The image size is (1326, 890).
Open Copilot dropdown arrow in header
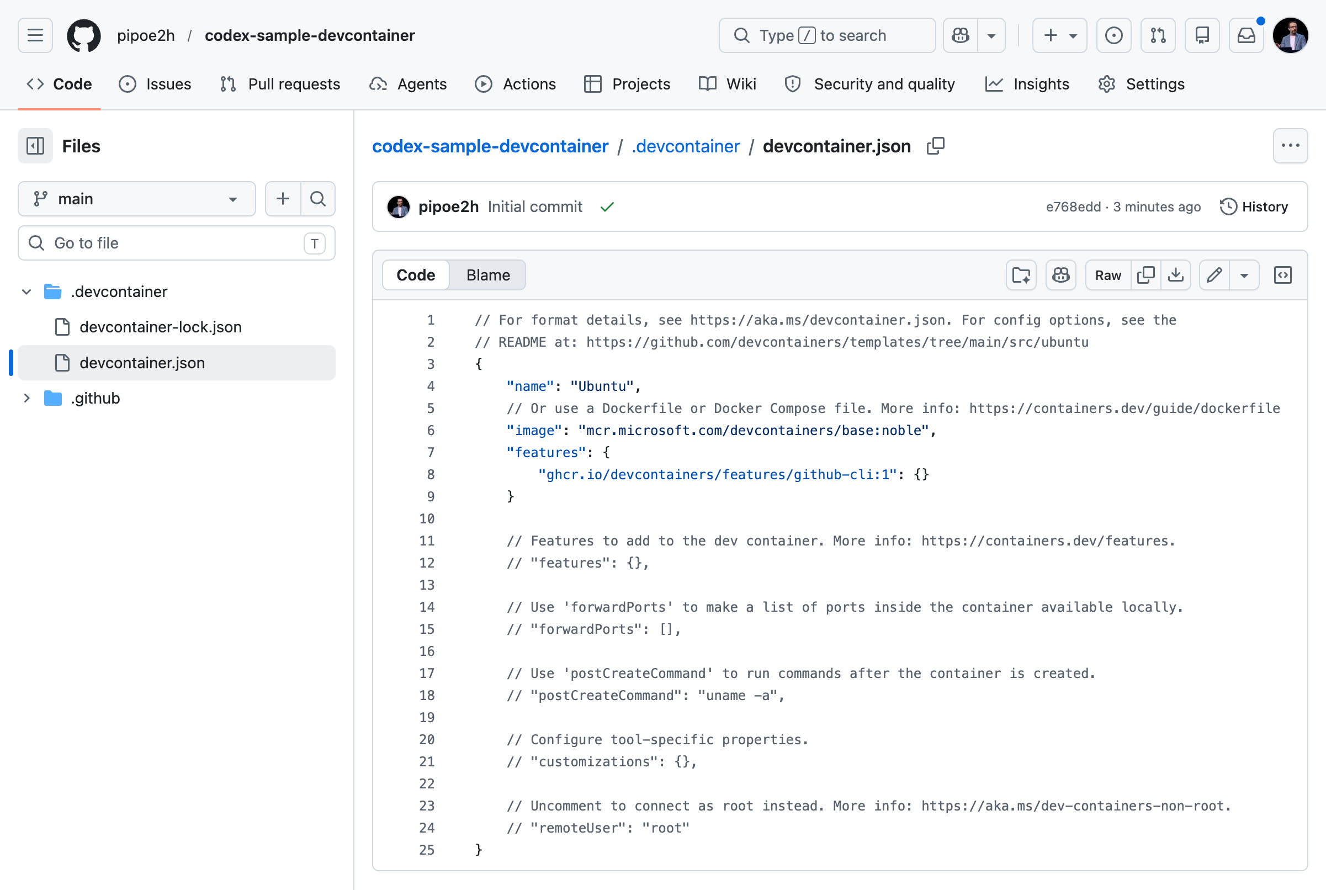(991, 35)
